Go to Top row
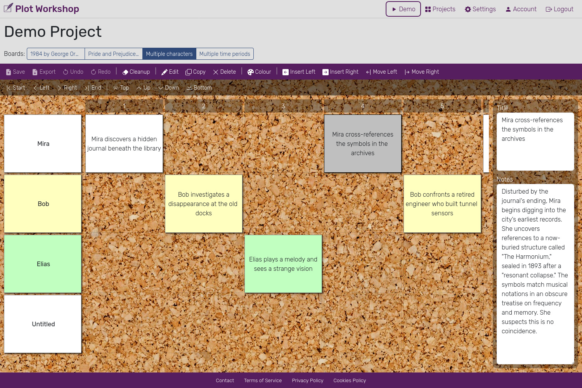The width and height of the screenshot is (582, 388). 121,88
